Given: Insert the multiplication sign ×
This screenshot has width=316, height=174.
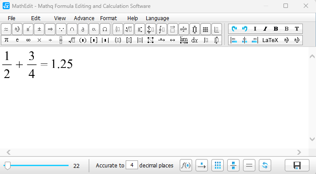Looking at the screenshot, I should (x=39, y=40).
